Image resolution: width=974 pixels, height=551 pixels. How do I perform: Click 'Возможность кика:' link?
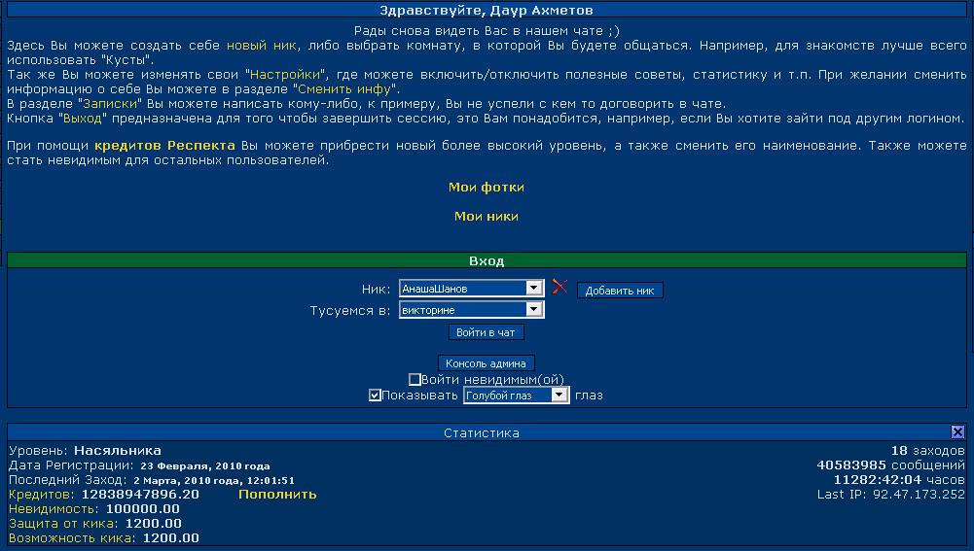pyautogui.click(x=71, y=538)
